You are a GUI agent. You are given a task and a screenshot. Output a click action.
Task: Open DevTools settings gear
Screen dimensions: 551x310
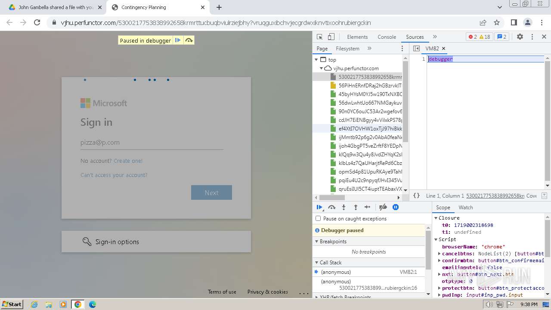pos(520,37)
